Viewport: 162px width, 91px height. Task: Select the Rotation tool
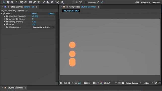[x=17, y=2]
